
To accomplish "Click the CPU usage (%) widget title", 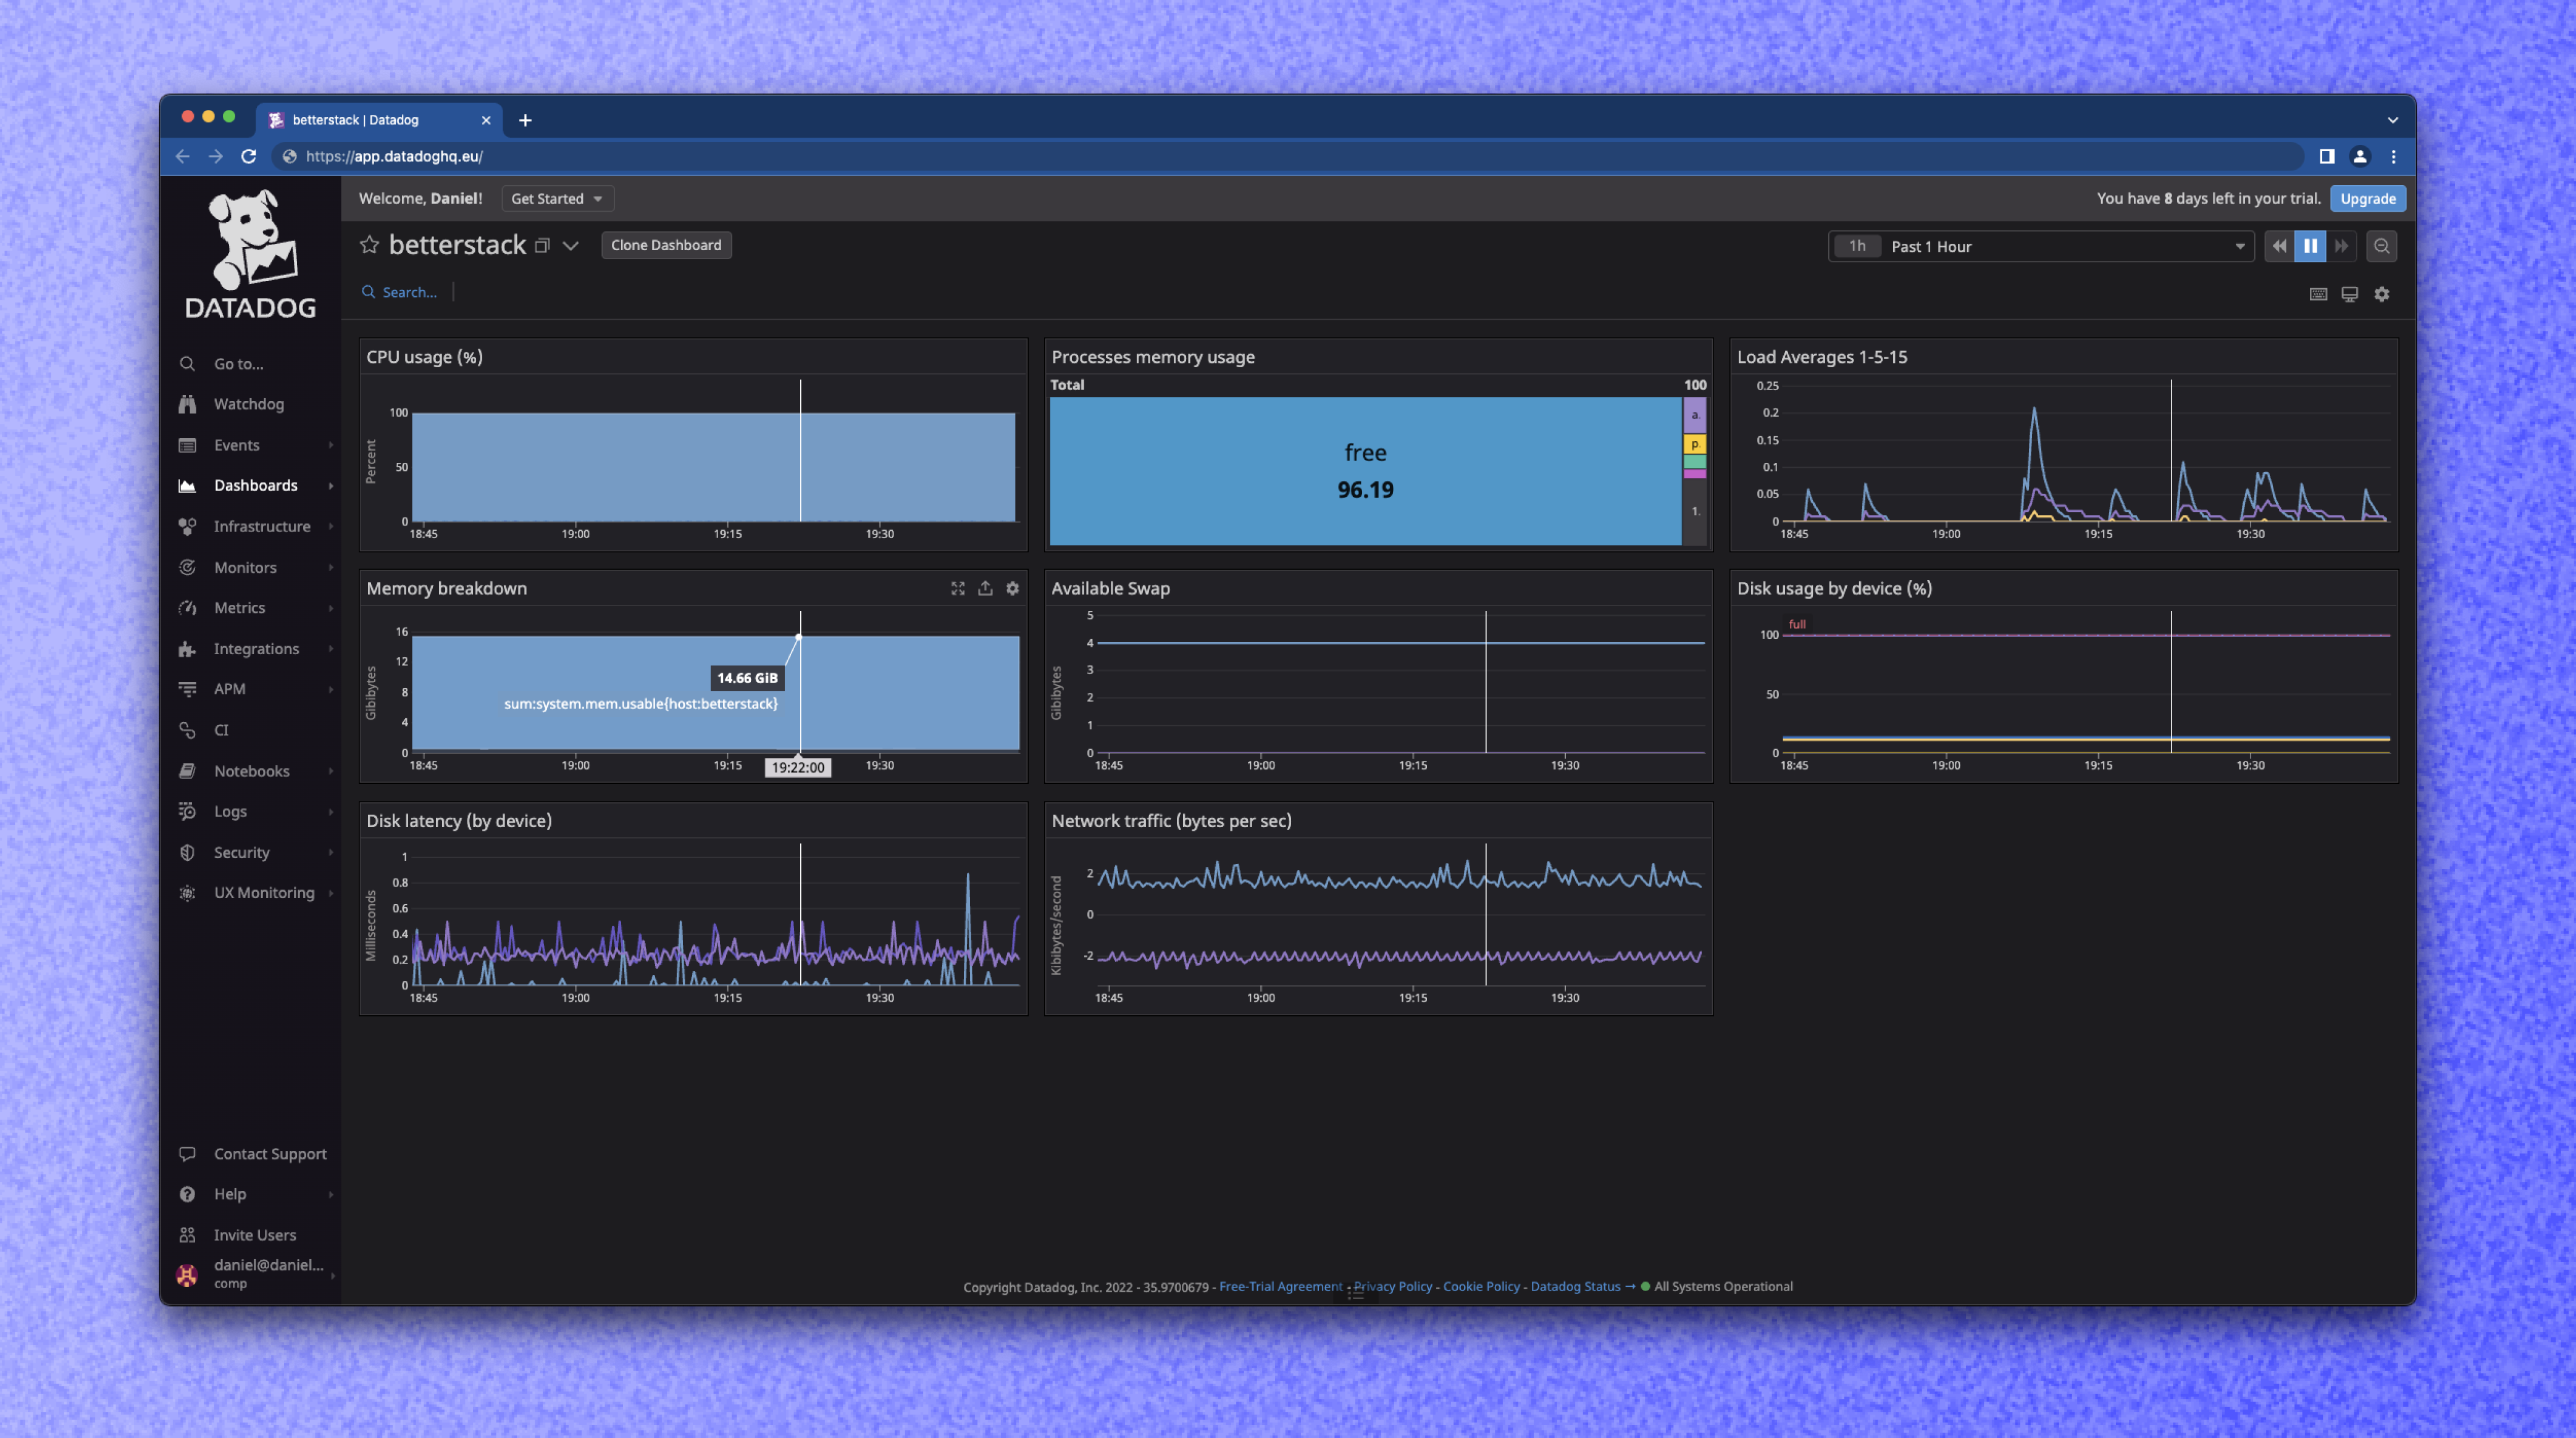I will (x=424, y=357).
